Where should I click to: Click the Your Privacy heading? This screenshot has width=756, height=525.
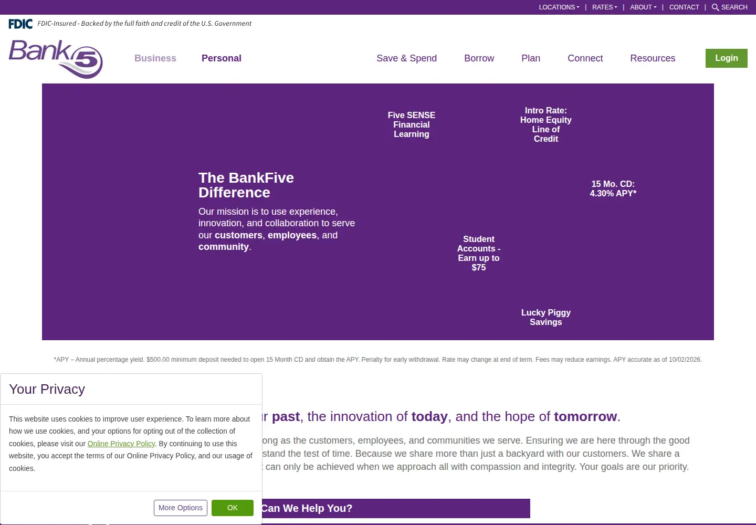click(x=47, y=389)
